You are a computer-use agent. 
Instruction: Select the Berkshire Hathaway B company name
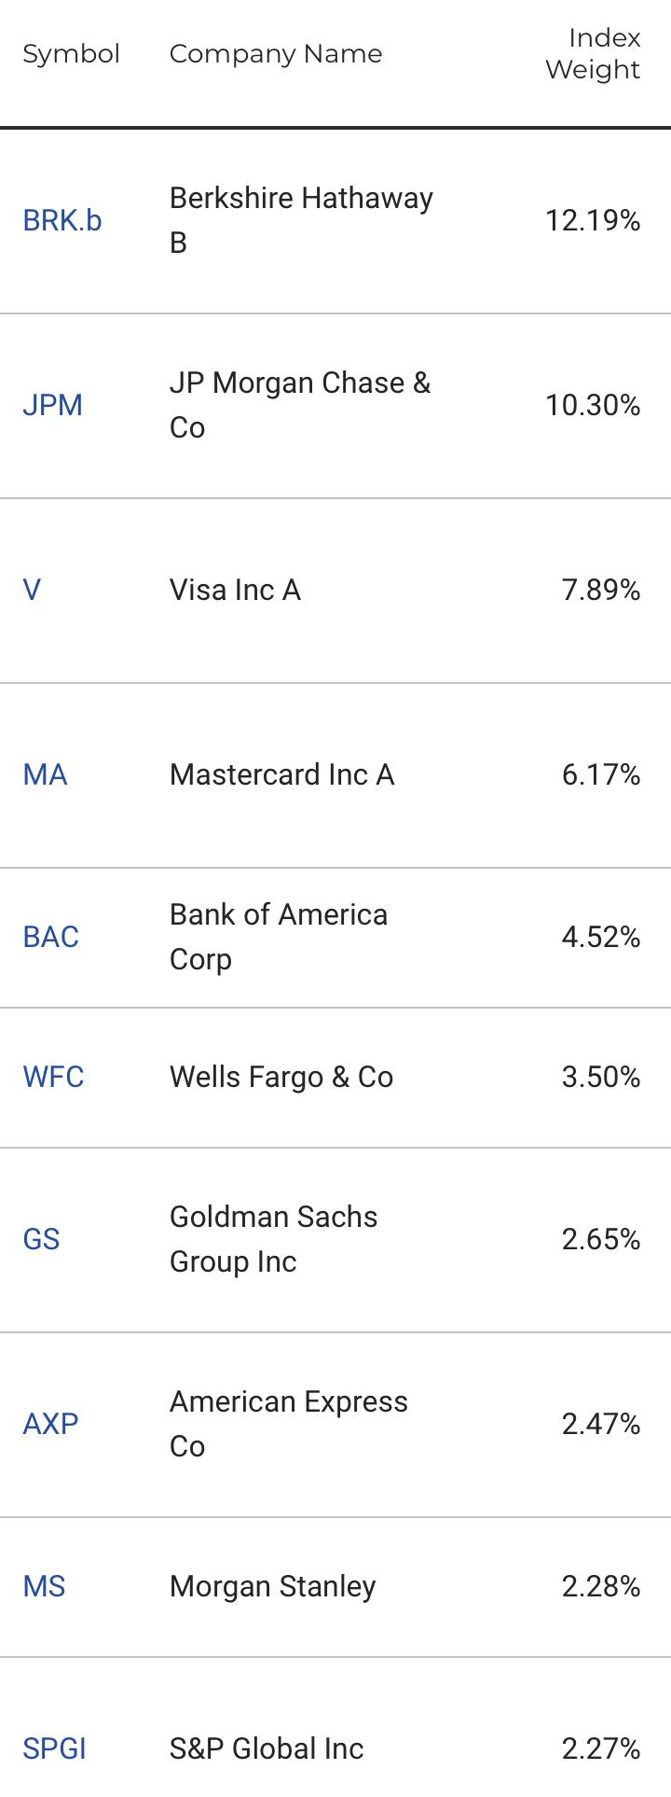point(302,221)
